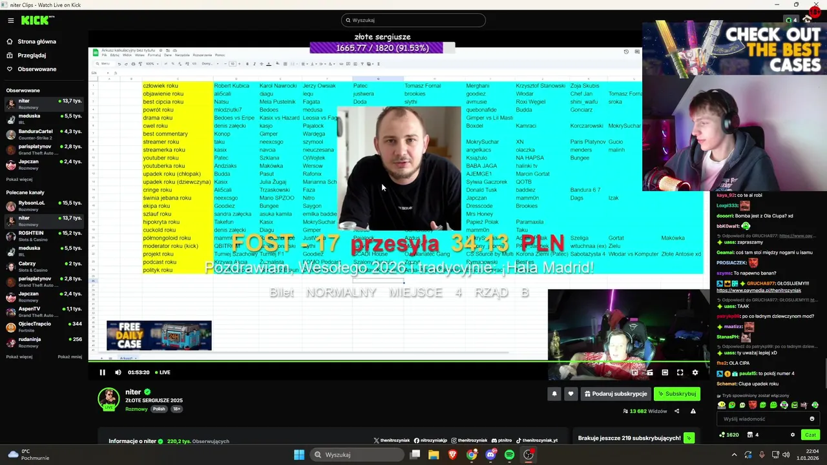
Task: Open Discord link ptnitro
Action: (501, 440)
